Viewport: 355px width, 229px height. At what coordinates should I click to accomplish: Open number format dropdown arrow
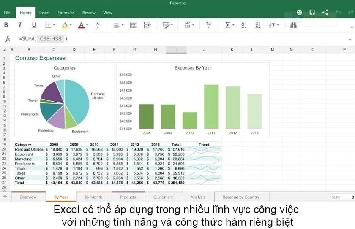[193, 25]
